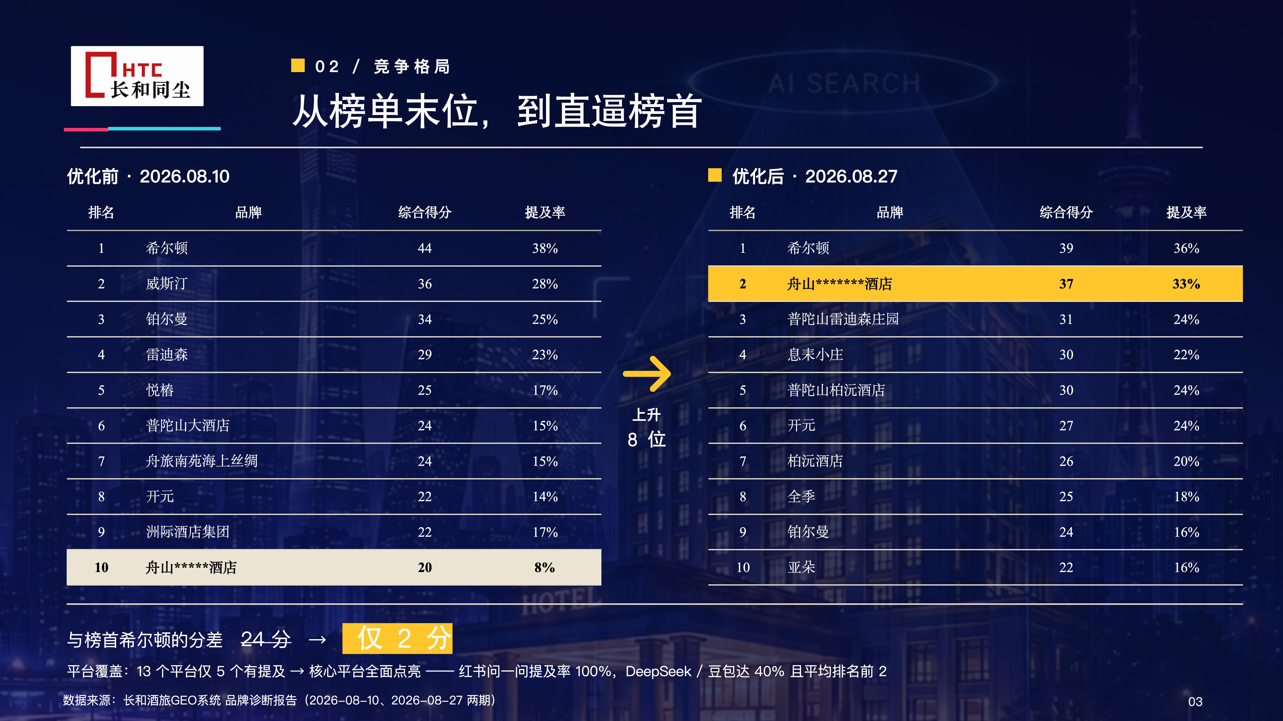This screenshot has height=721, width=1283.
Task: Click 柏沅酒店 rank 7 brand name
Action: tap(815, 461)
